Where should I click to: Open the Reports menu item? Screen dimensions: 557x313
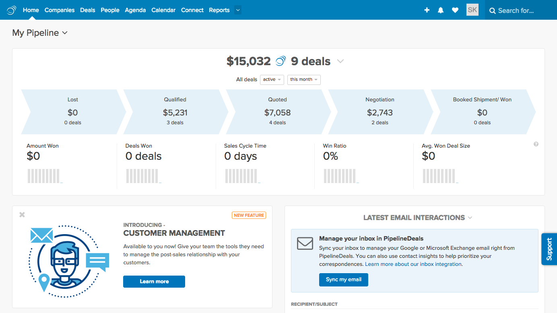point(219,10)
